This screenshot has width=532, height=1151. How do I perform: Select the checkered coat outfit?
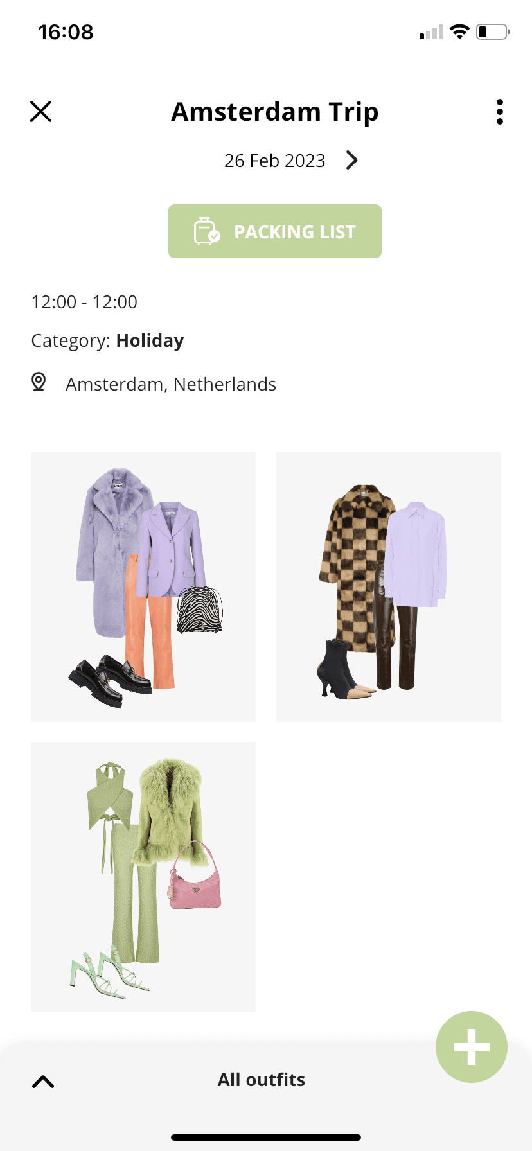(389, 587)
